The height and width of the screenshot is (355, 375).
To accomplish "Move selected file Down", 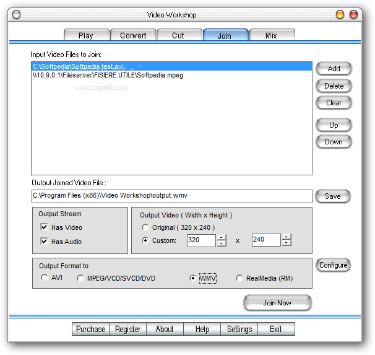I will tap(334, 142).
